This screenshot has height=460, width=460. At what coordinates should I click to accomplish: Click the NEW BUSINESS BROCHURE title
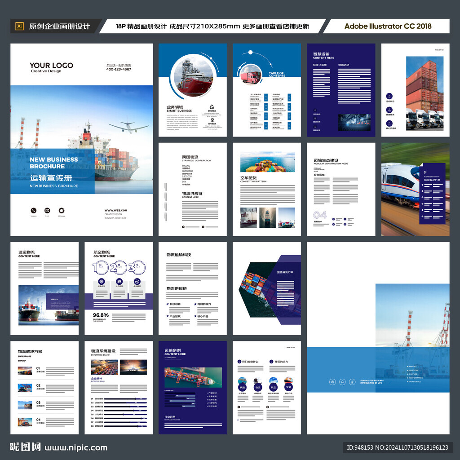pos(54,163)
